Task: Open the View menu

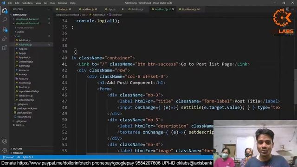Action: coord(38,3)
